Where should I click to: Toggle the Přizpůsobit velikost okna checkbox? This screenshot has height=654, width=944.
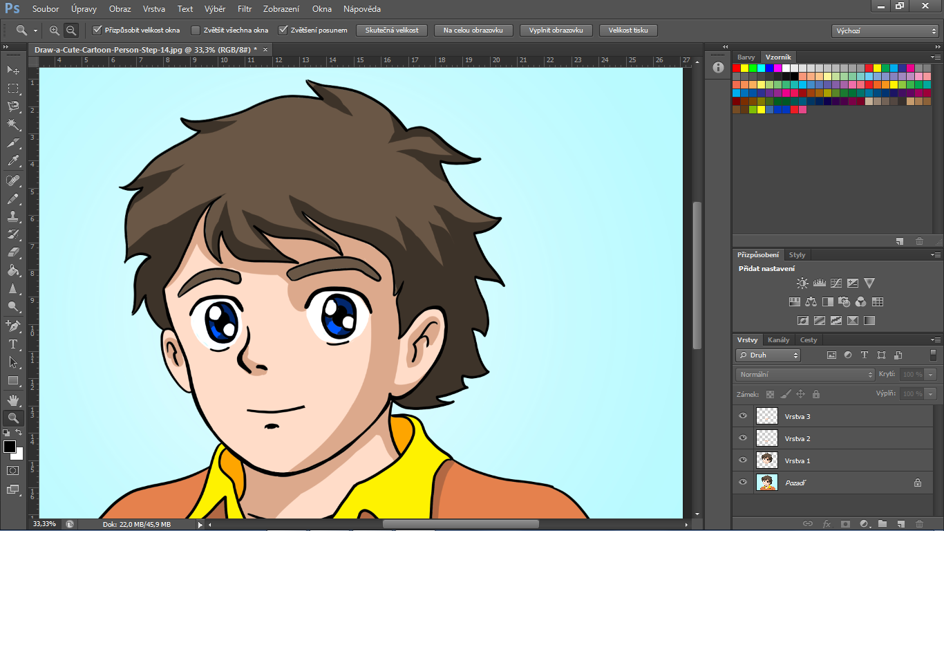[x=97, y=30]
